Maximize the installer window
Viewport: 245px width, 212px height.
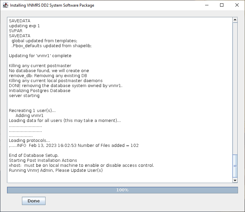tap(221, 5)
